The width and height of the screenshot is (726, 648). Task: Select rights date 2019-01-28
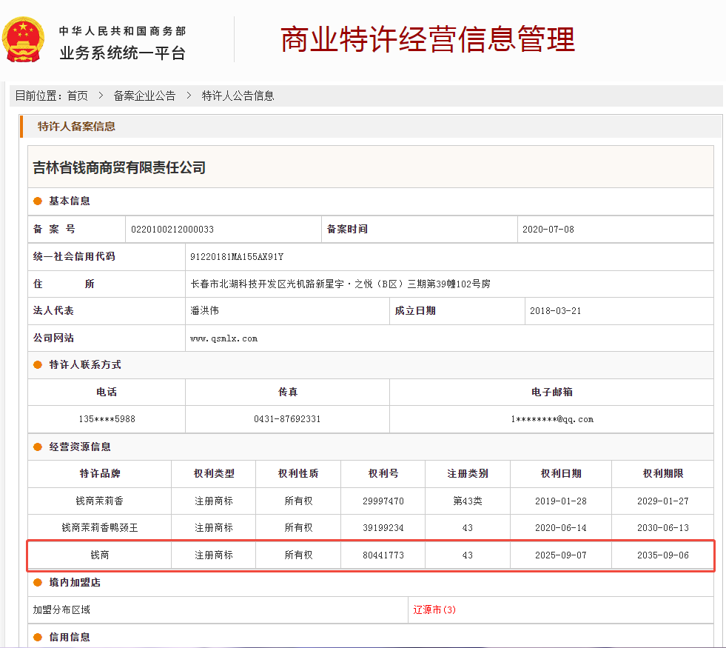point(561,501)
